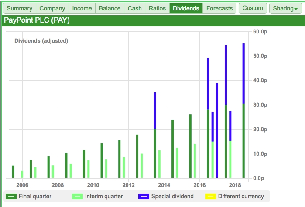Select the active Dividends tab
305x207 pixels.
[186, 8]
